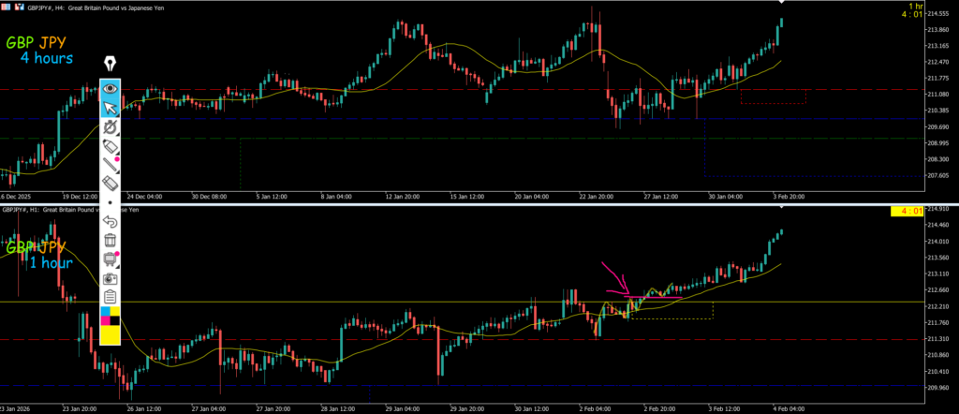Click the stamp icon with the pink dot
Image resolution: width=959 pixels, height=414 pixels.
(x=111, y=259)
